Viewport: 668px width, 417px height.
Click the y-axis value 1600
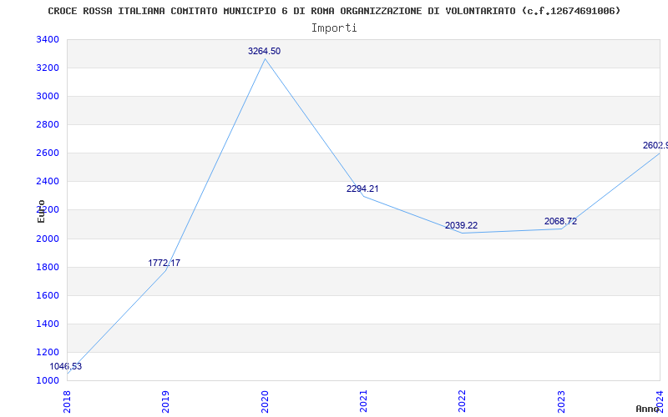[48, 295]
